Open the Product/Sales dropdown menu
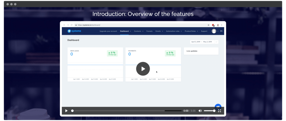 tap(192, 31)
